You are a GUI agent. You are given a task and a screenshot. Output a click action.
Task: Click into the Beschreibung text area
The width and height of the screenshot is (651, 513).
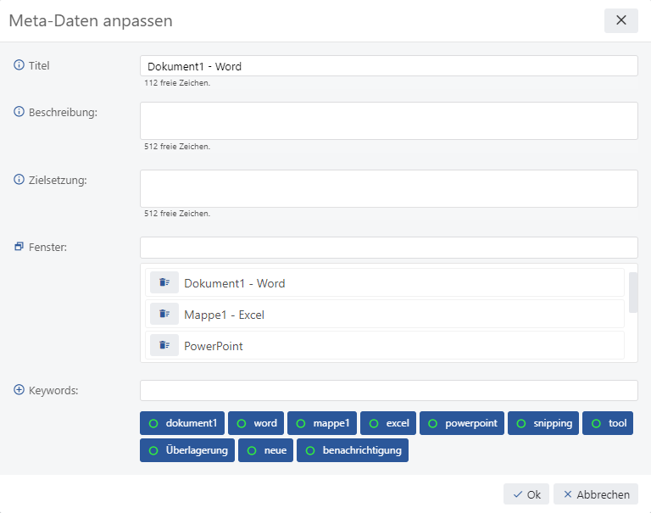[x=389, y=121]
